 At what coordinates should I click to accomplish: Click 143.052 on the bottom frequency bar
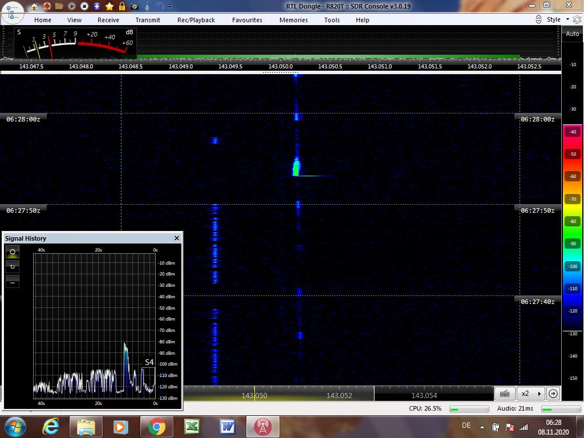pos(339,396)
